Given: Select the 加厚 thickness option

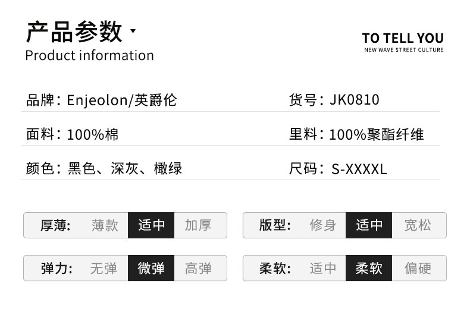Looking at the screenshot, I should [x=198, y=225].
